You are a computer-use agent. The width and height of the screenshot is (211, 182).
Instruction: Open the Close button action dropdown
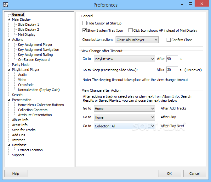(137, 40)
